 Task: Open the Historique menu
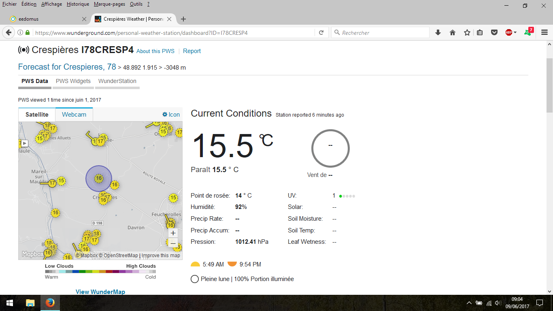[78, 4]
